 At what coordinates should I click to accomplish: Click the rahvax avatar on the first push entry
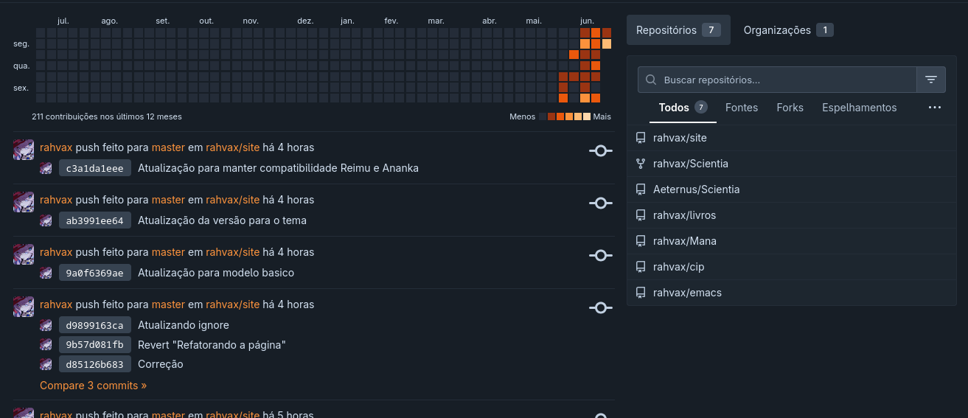pyautogui.click(x=24, y=149)
